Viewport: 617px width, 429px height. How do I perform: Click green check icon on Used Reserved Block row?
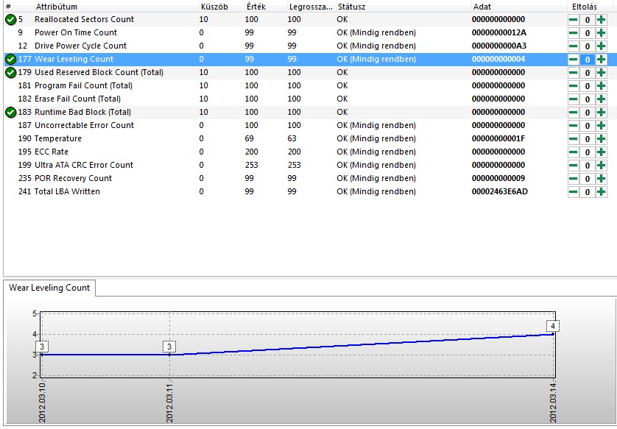click(10, 73)
